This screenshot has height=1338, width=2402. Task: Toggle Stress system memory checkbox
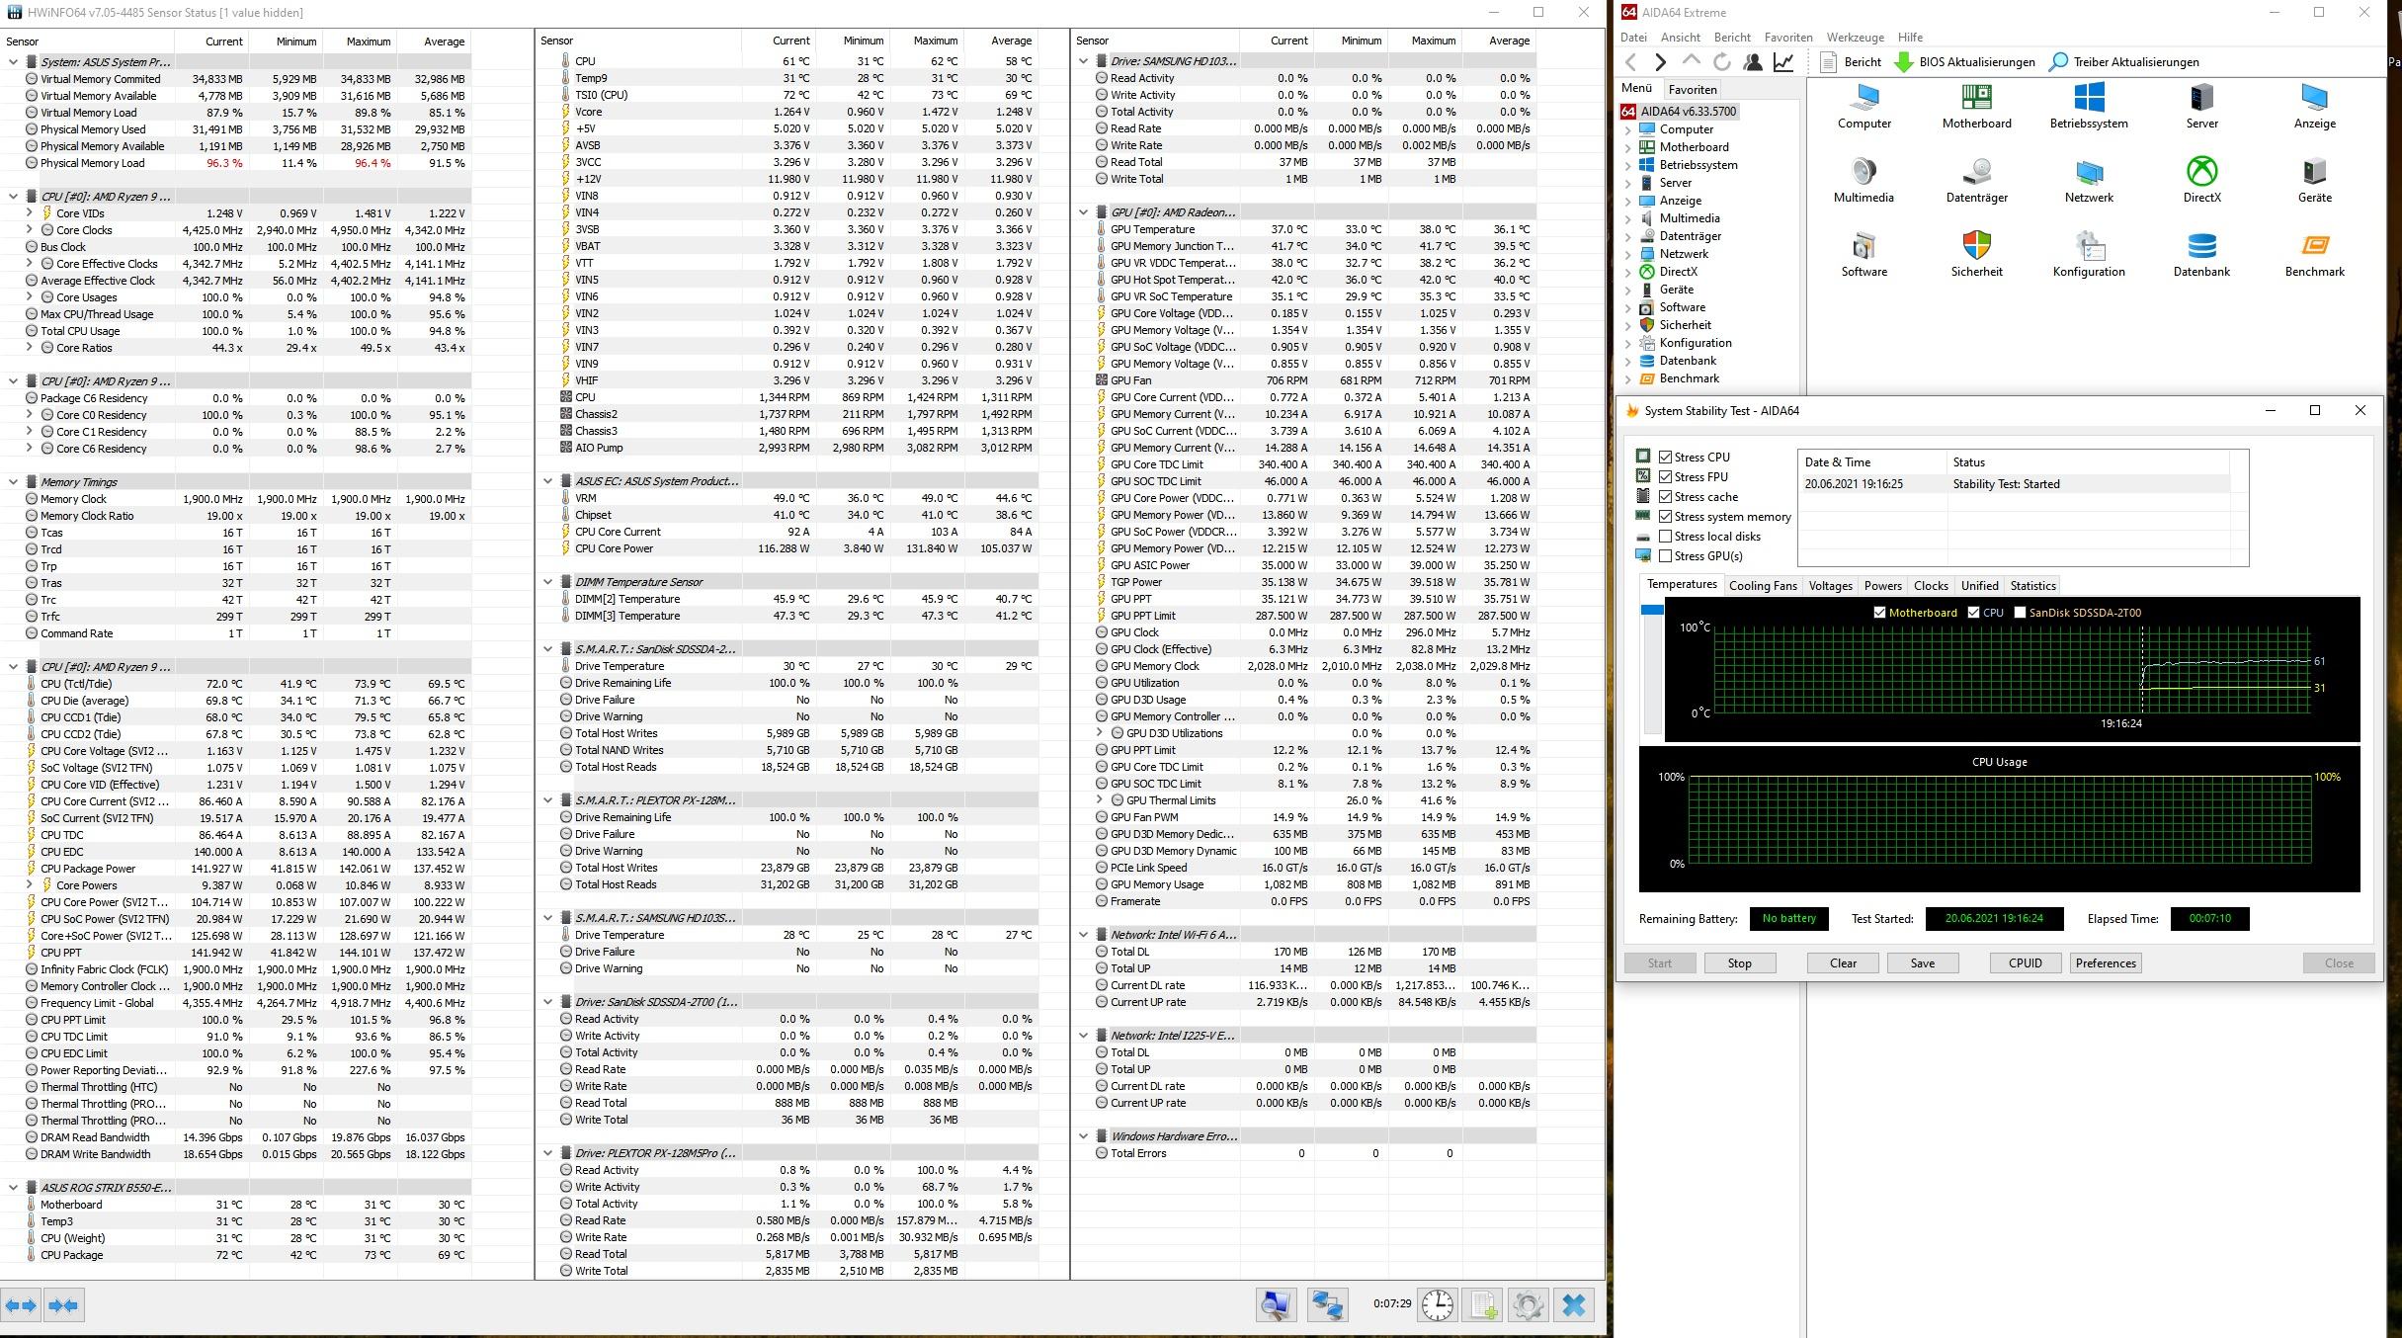pos(1666,516)
